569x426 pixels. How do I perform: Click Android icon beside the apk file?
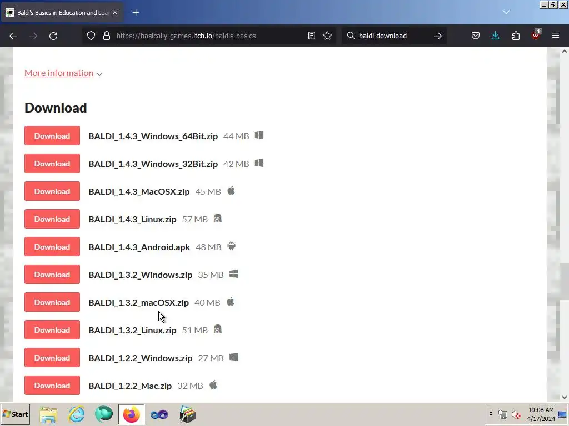coord(232,246)
